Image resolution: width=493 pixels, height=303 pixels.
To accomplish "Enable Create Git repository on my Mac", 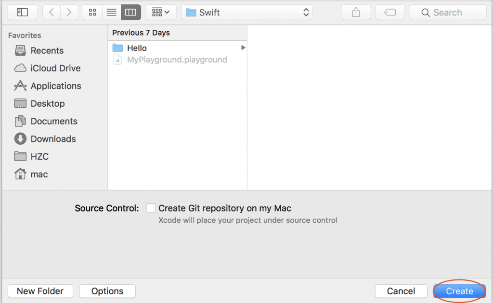I will coord(151,208).
